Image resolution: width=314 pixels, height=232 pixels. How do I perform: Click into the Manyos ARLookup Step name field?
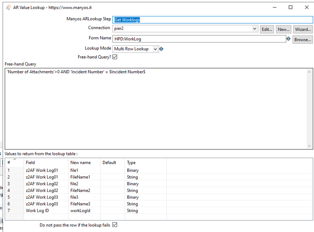pyautogui.click(x=212, y=20)
